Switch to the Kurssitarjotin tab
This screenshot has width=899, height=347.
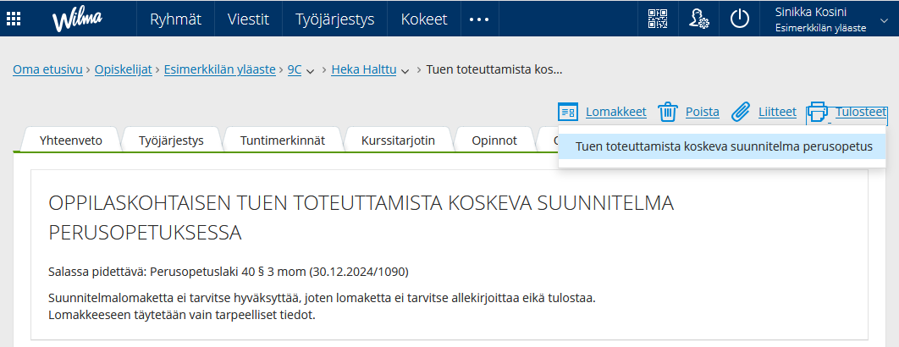click(x=398, y=140)
